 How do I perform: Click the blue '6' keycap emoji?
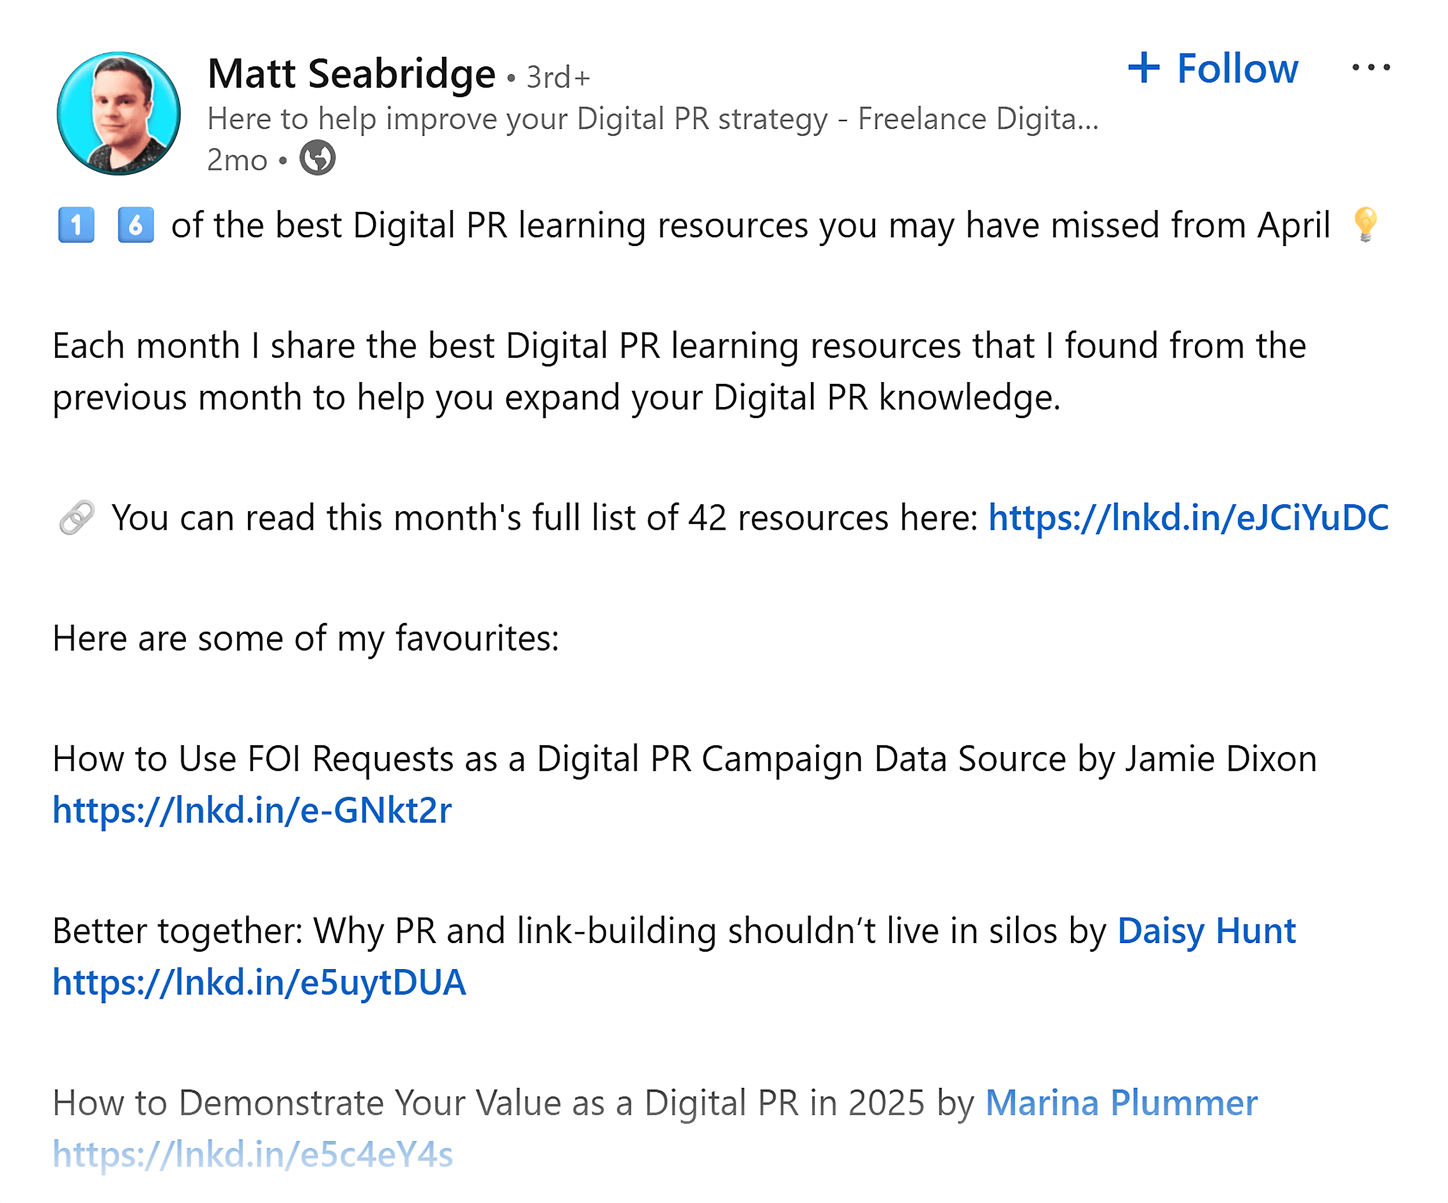(138, 224)
